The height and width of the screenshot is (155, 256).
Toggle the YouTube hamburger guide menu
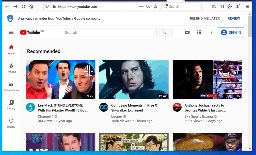point(11,32)
